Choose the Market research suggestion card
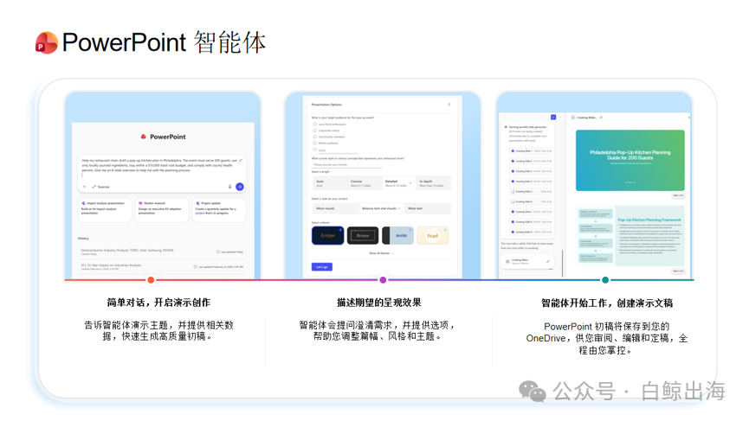Screen dimensions: 749x421 point(162,209)
